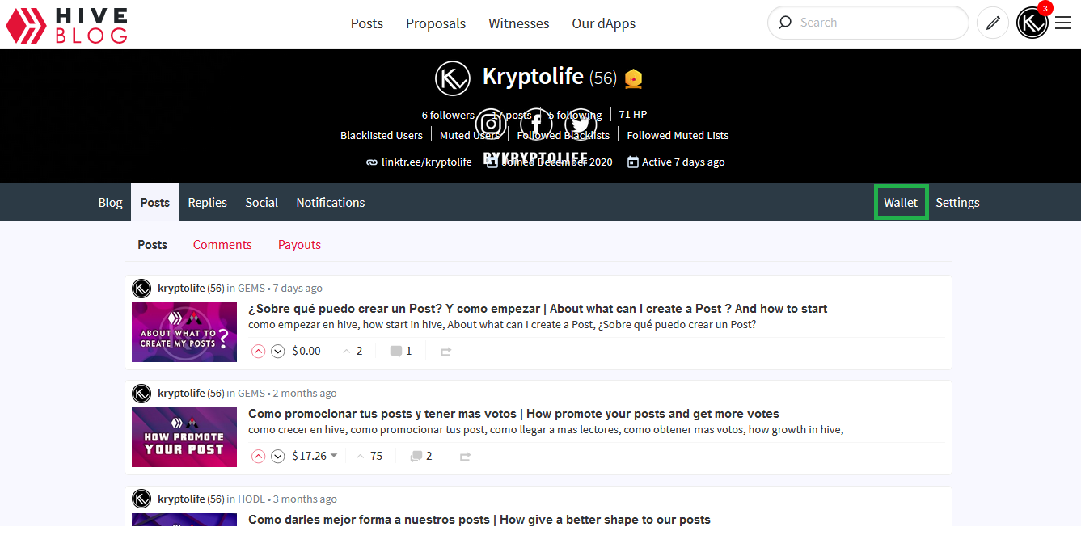Image resolution: width=1081 pixels, height=552 pixels.
Task: Switch to the Replies tab
Action: (208, 202)
